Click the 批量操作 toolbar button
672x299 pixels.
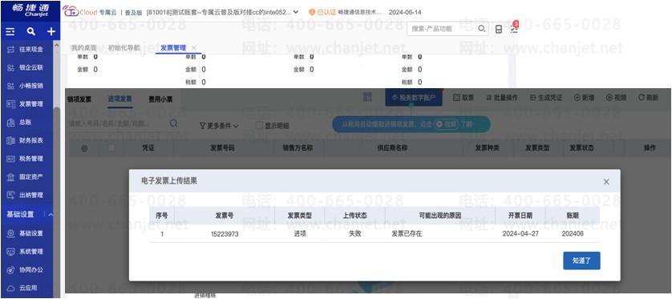(502, 98)
